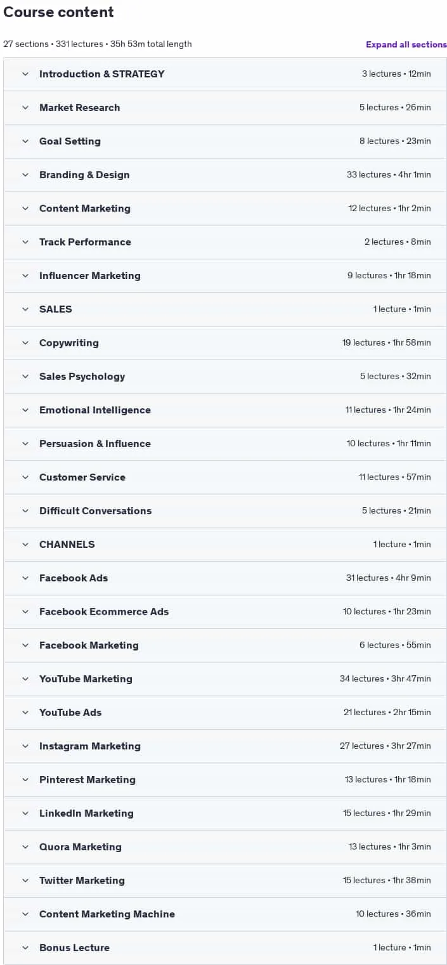Screen dimensions: 447x965
Task: Open the Market Research chevron arrow
Action: point(25,107)
